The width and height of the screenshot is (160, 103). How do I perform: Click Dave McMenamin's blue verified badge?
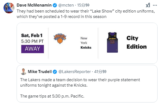tap(55, 5)
